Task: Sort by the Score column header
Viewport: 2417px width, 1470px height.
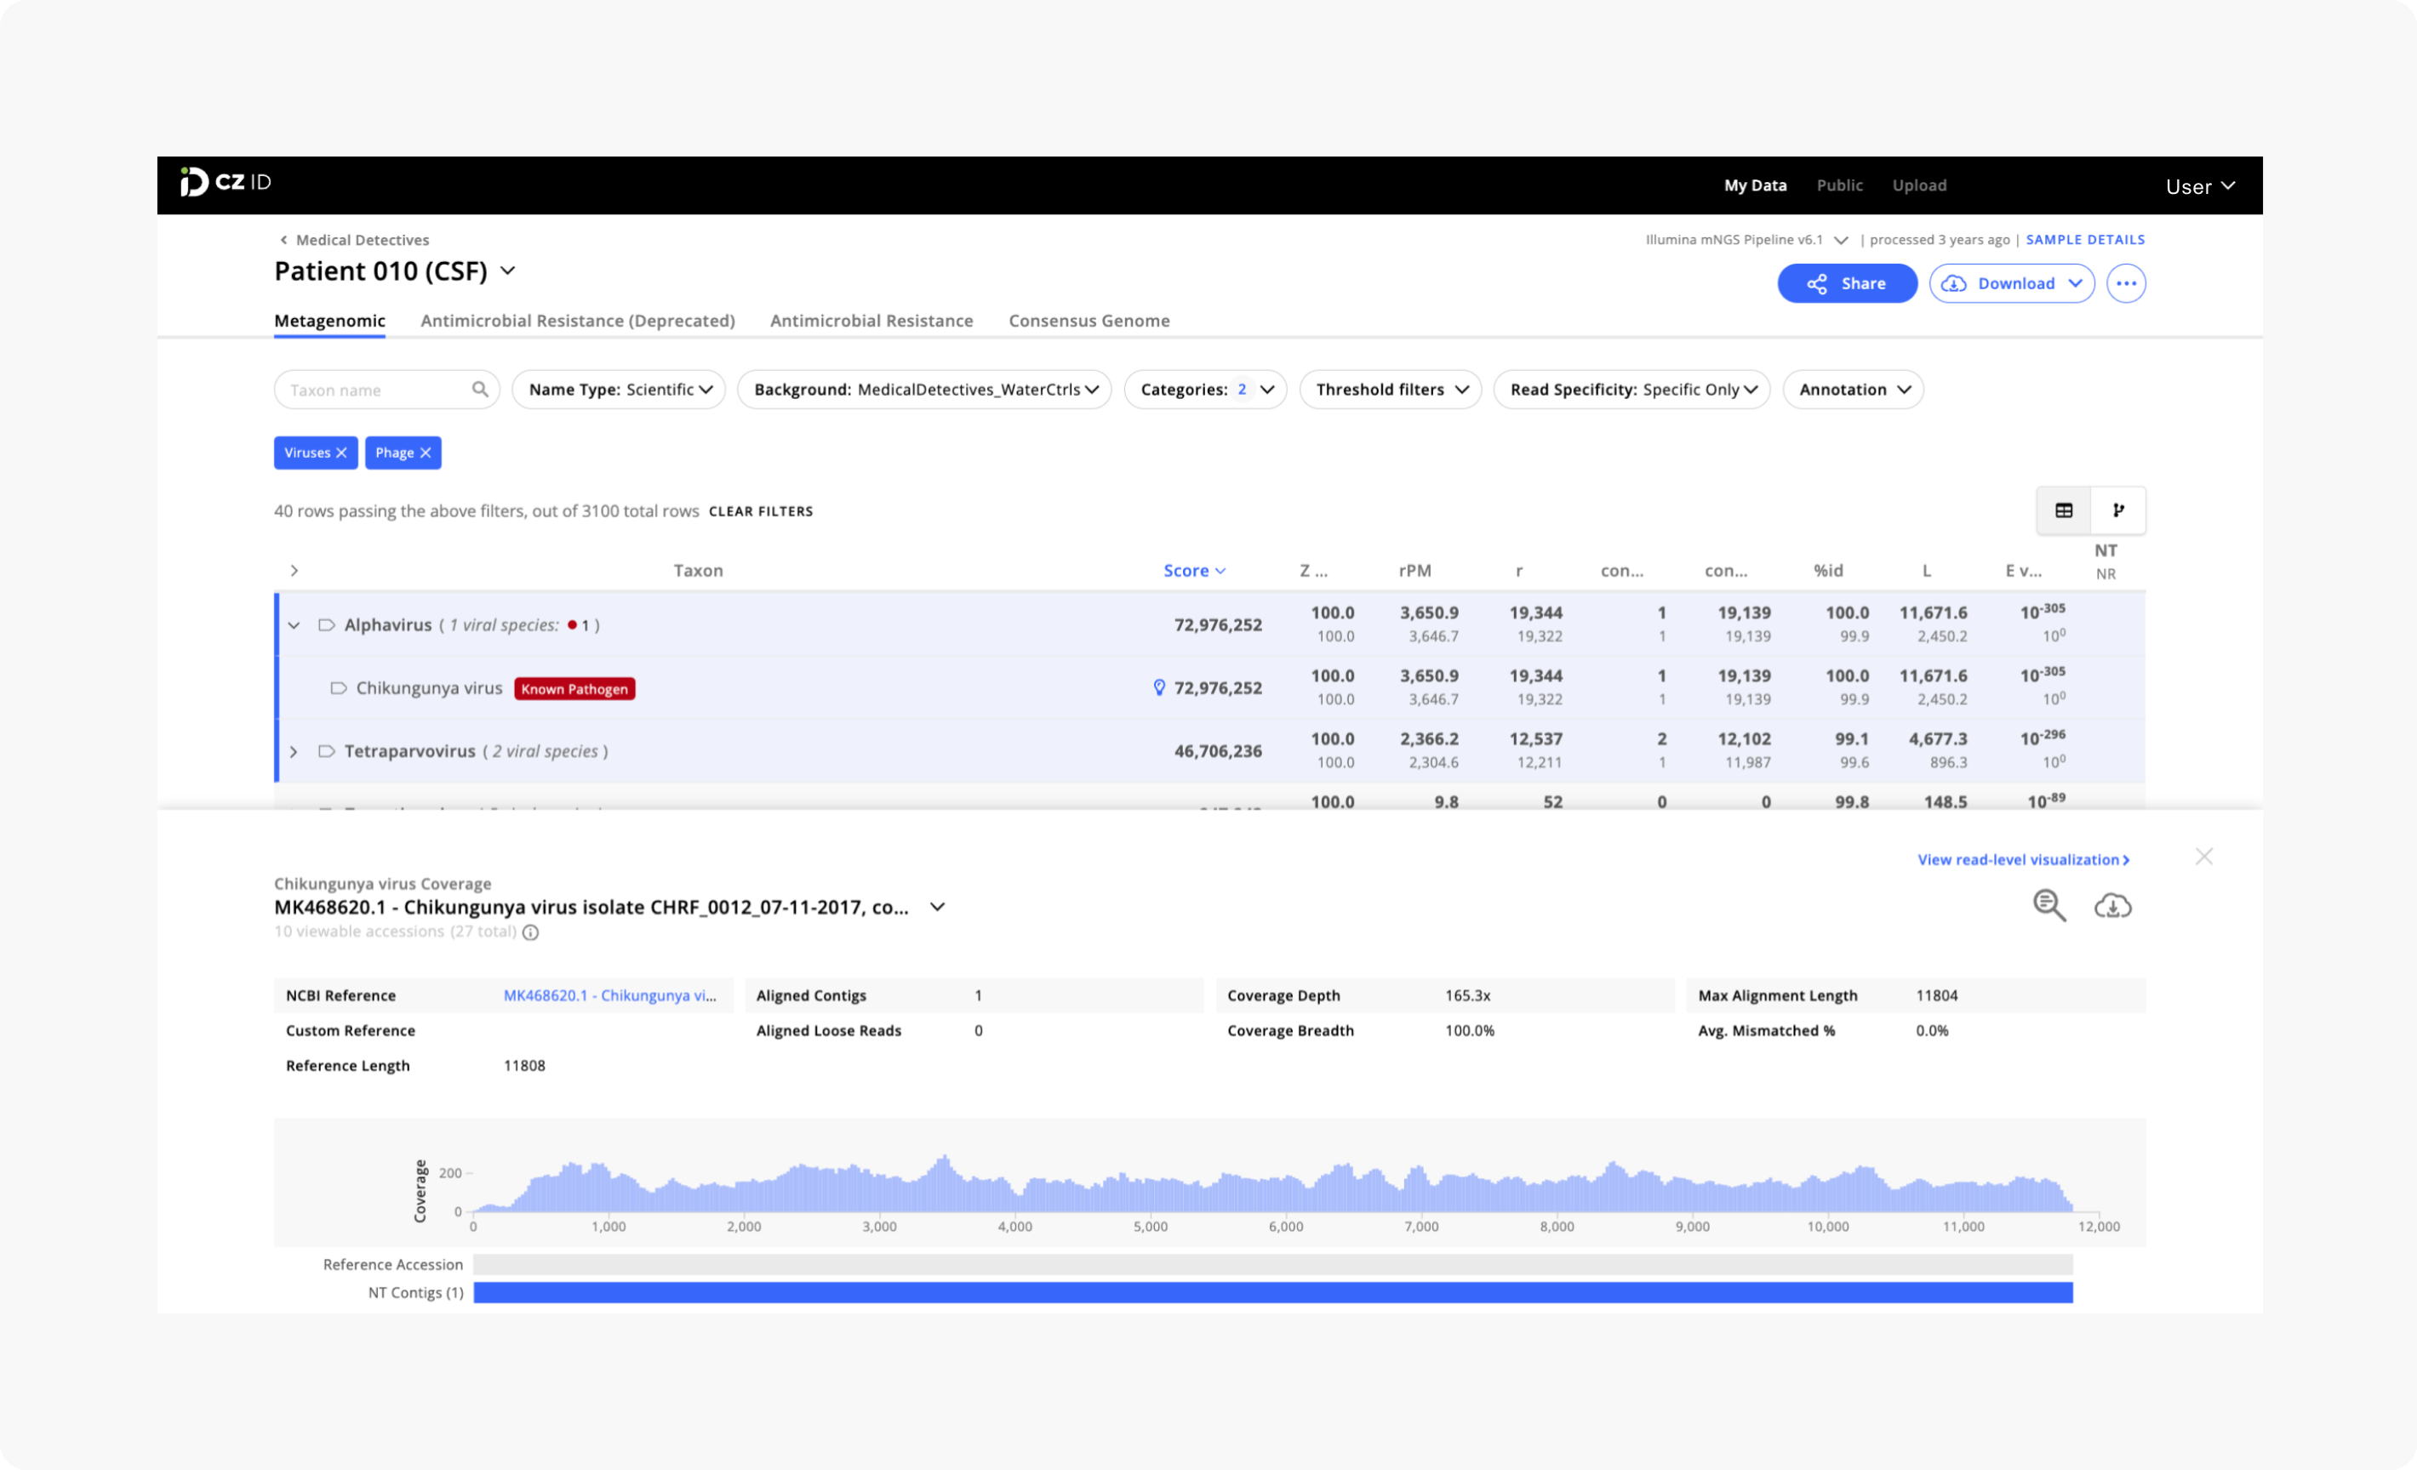Action: coord(1194,571)
